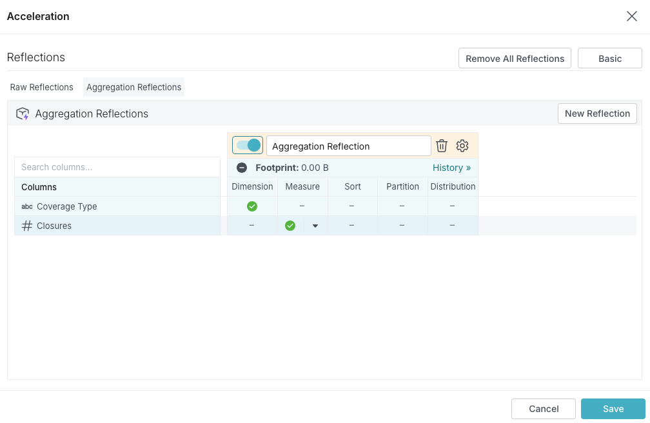Screen dimensions: 650x423
Task: Click the New Reflection button
Action: tap(597, 113)
